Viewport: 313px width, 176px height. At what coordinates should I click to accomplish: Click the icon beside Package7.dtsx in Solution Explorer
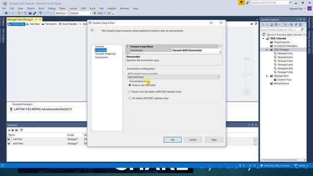point(275,72)
